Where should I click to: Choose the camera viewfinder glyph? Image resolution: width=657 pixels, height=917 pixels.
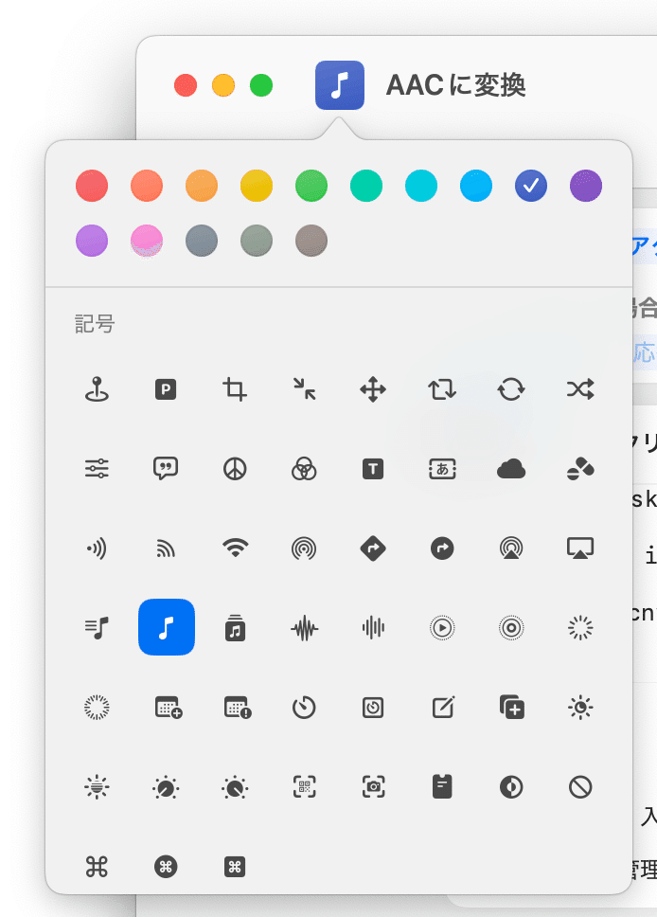373,787
